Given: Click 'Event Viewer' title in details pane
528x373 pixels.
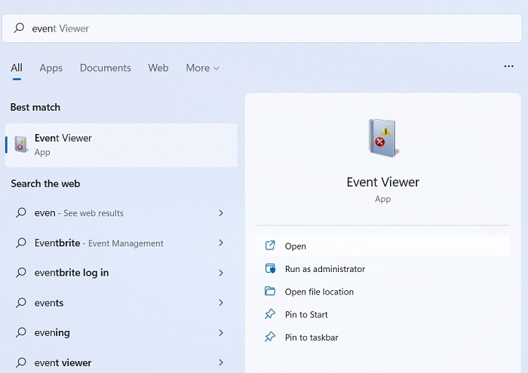Looking at the screenshot, I should pos(383,182).
